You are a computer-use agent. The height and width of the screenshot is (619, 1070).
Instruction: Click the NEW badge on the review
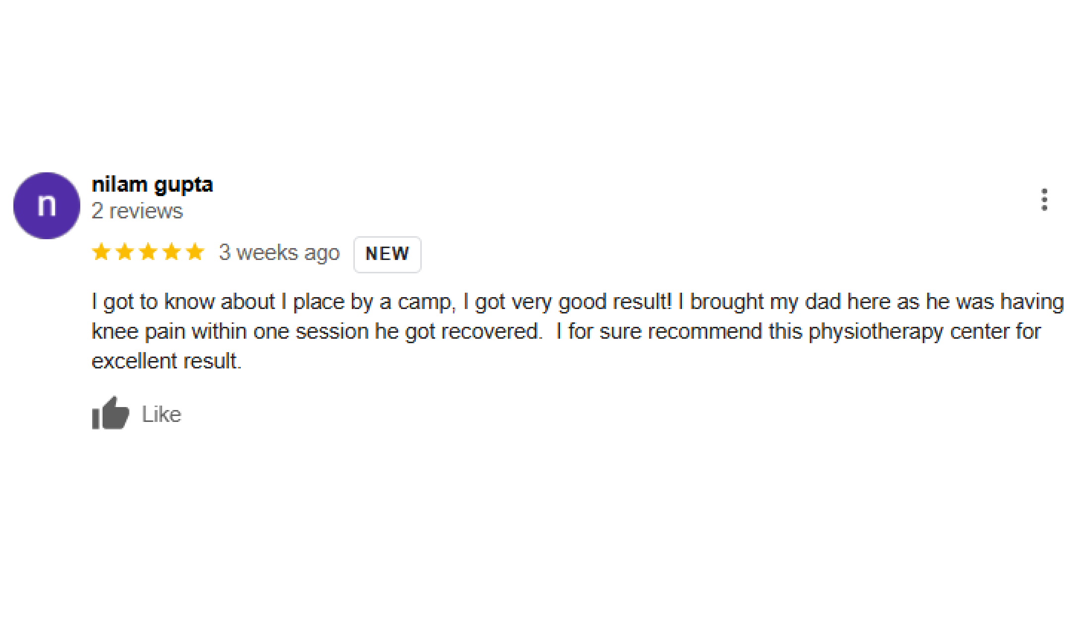[387, 254]
